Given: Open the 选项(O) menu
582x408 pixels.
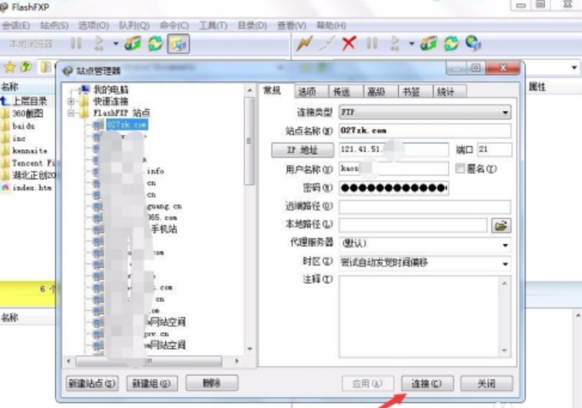Looking at the screenshot, I should coord(94,26).
